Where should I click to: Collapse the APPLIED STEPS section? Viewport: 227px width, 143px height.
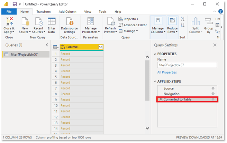[155, 82]
